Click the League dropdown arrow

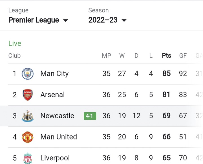click(x=65, y=21)
